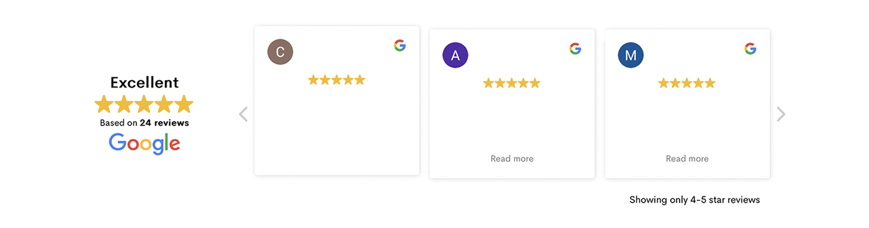Advance reviews with the right arrow

tap(781, 114)
